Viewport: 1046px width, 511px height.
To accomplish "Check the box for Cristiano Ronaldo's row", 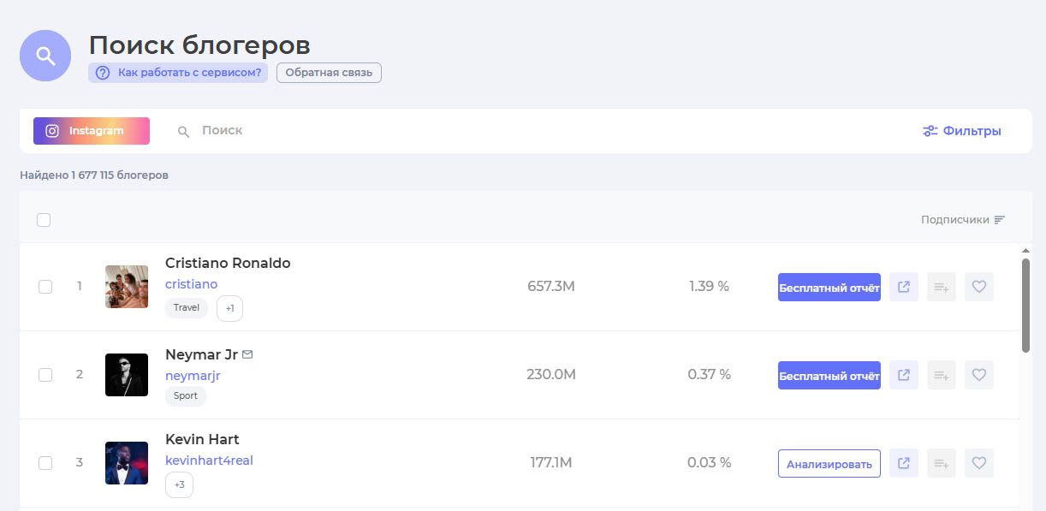I will coord(45,287).
